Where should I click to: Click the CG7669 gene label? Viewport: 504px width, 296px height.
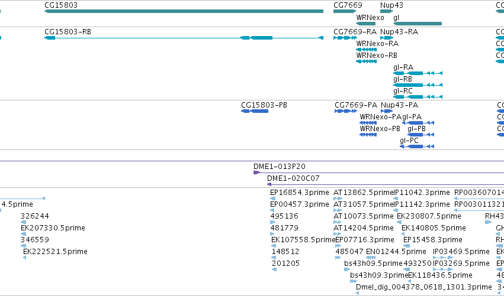348,5
